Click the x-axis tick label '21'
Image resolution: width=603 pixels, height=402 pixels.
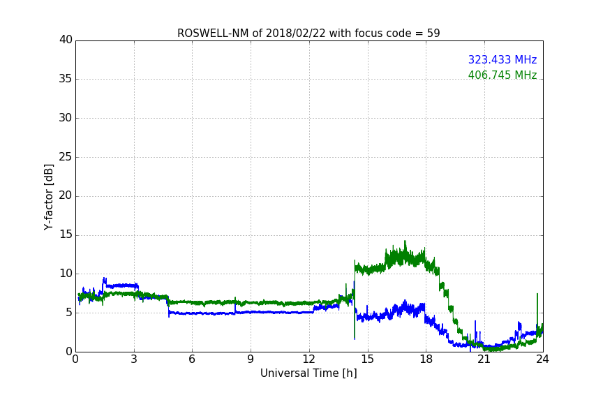point(484,359)
